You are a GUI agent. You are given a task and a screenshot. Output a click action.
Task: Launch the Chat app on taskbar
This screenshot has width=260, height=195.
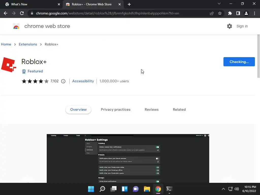(x=136, y=189)
